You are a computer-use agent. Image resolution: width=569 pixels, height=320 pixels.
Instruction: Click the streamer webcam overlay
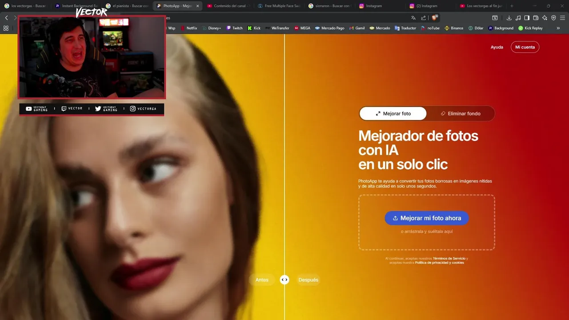click(92, 57)
